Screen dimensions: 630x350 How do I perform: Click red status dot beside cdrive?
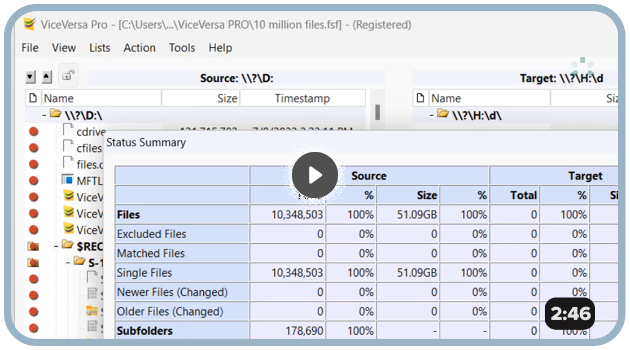(34, 132)
